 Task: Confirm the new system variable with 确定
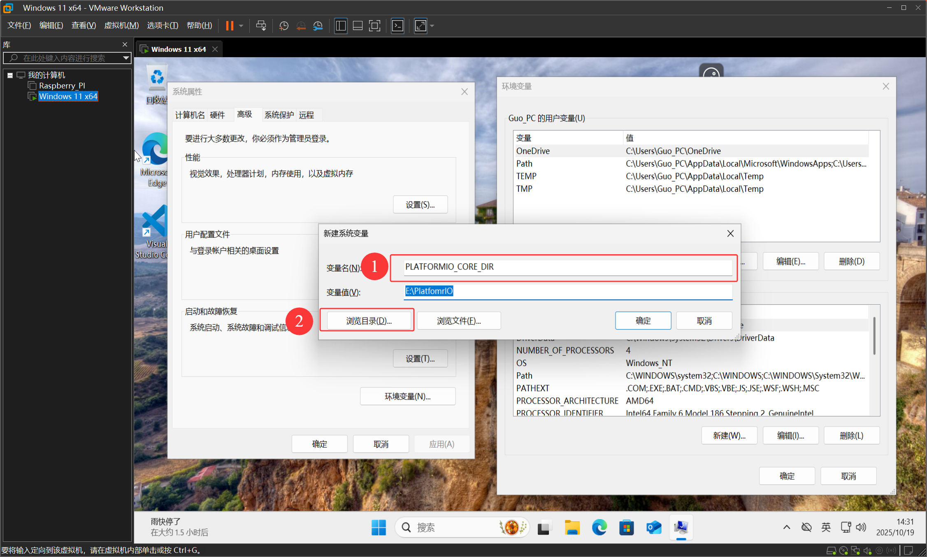pyautogui.click(x=643, y=321)
